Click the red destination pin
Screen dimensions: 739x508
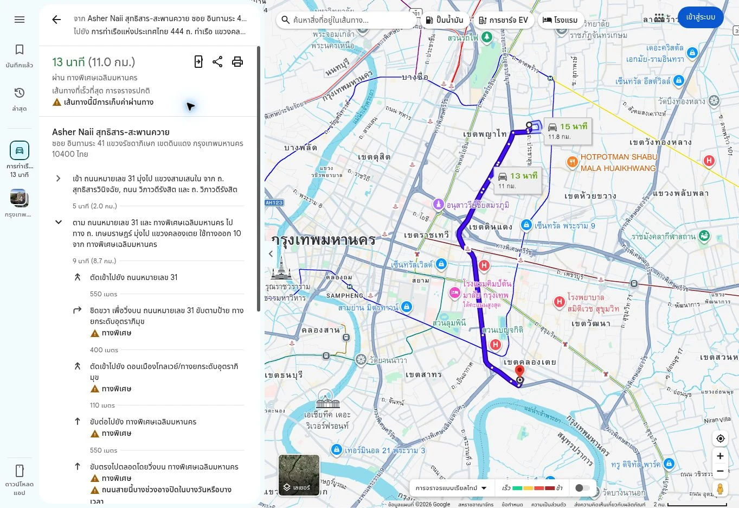click(x=519, y=372)
